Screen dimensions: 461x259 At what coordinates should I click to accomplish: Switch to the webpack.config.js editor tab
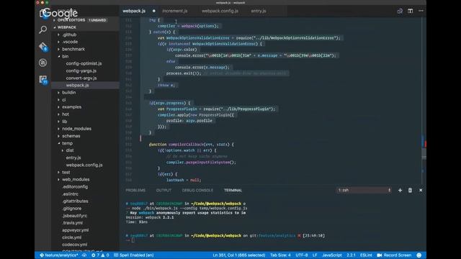point(220,11)
